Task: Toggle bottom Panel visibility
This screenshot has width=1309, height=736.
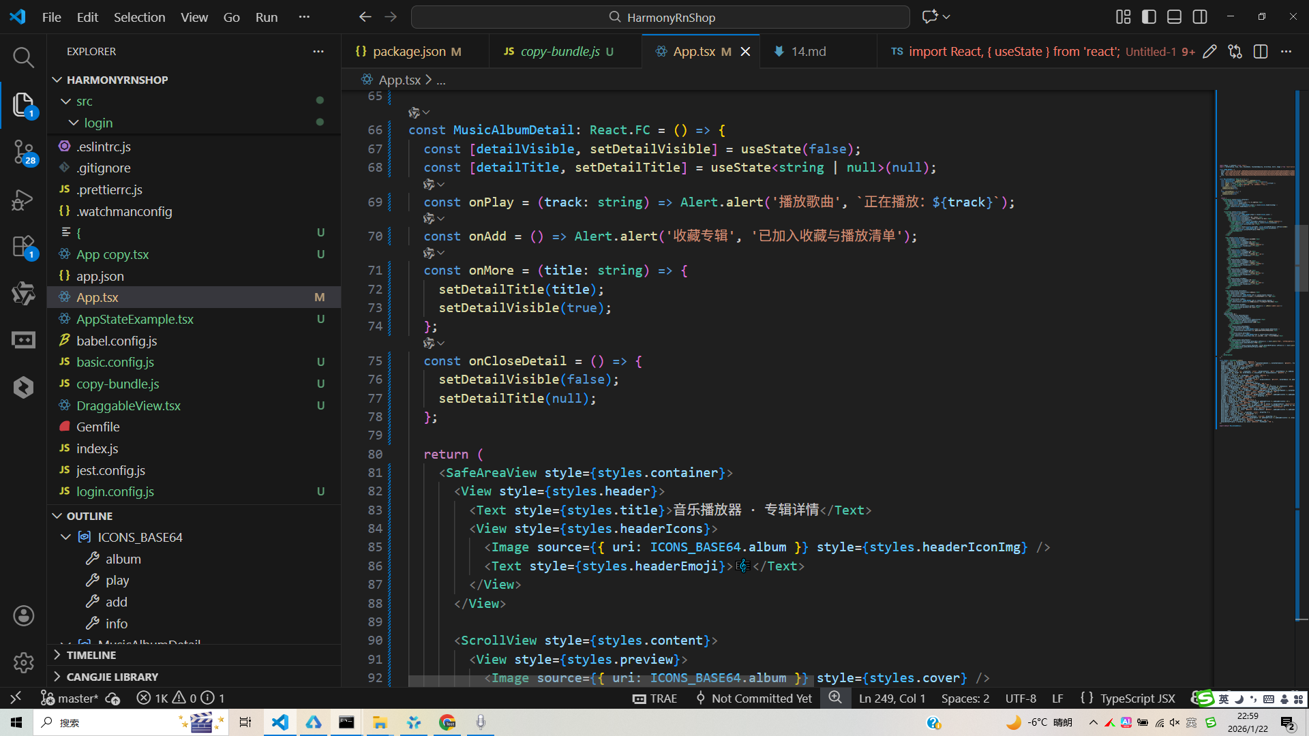Action: coord(1174,17)
